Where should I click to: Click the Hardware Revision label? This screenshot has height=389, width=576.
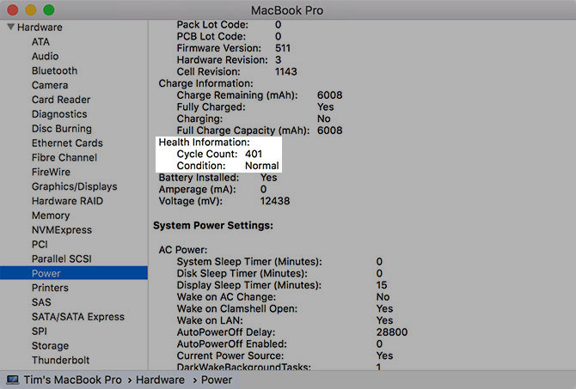pos(223,60)
